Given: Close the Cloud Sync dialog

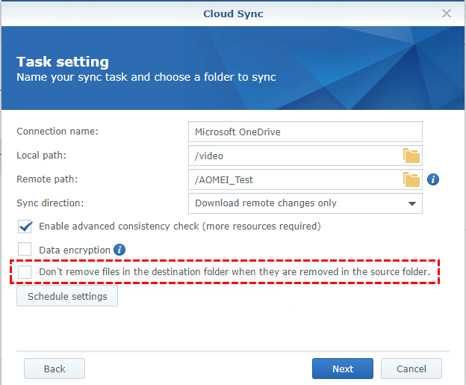Looking at the screenshot, I should click(x=447, y=13).
